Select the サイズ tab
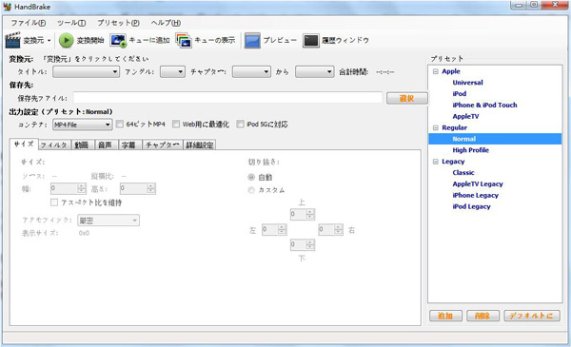Viewport: 571px width, 347px height. pyautogui.click(x=24, y=145)
